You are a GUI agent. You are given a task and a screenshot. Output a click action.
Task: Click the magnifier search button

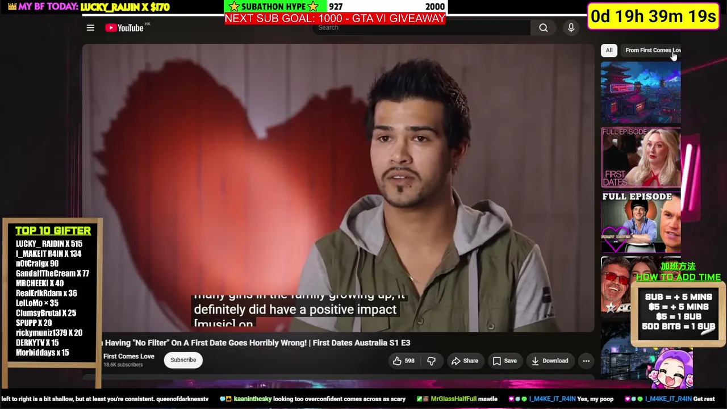pos(544,28)
